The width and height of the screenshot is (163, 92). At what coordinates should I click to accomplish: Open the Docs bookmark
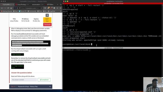(x=40, y=11)
